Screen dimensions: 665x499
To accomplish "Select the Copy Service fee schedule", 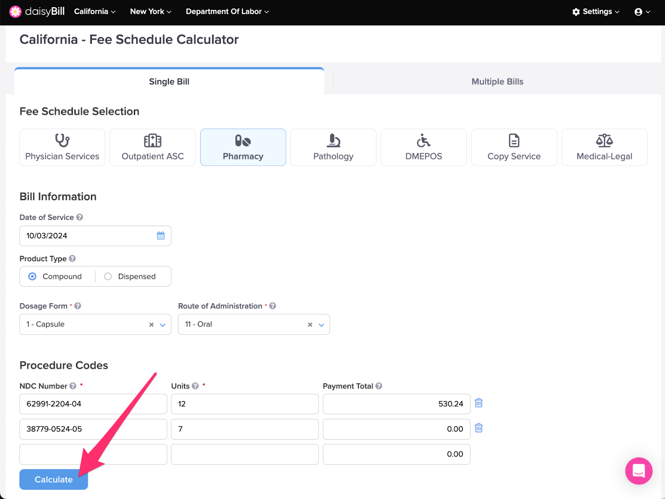I will [514, 147].
